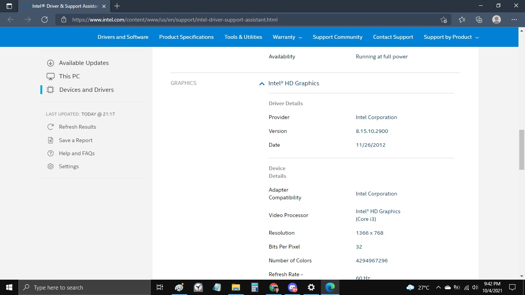Open Chrome from taskbar
525x295 pixels.
click(x=274, y=287)
